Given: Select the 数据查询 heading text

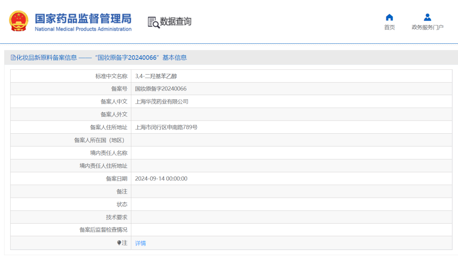Looking at the screenshot, I should click(176, 22).
